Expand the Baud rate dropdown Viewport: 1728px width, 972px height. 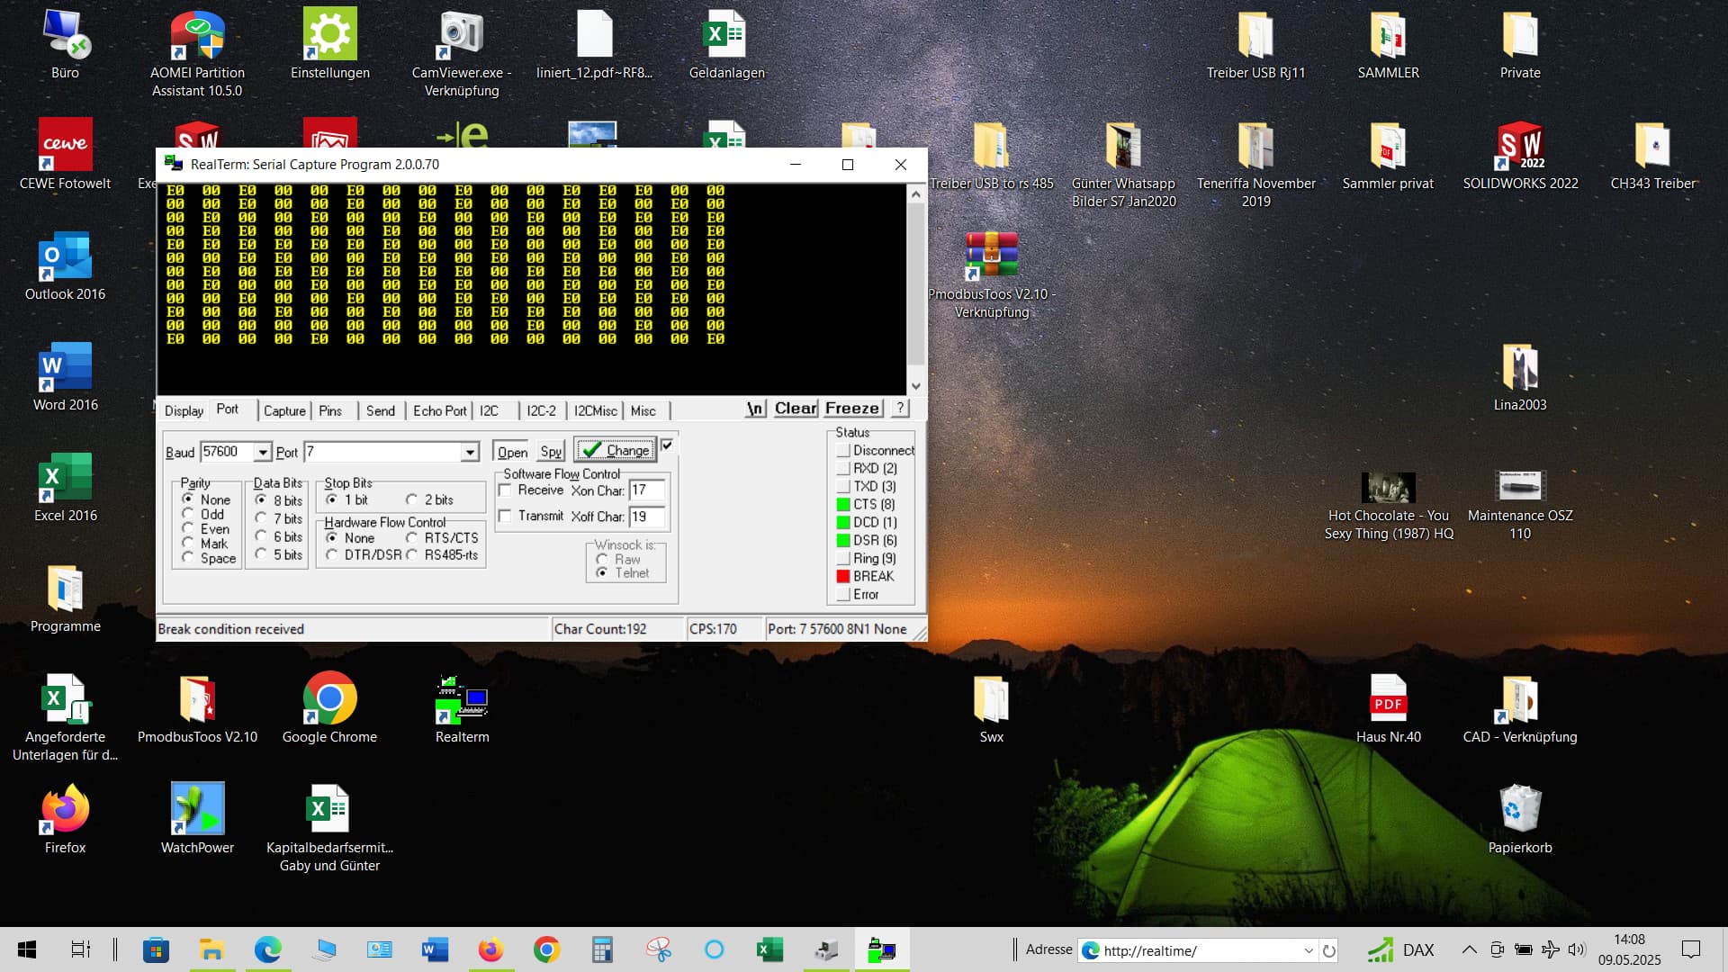(262, 452)
